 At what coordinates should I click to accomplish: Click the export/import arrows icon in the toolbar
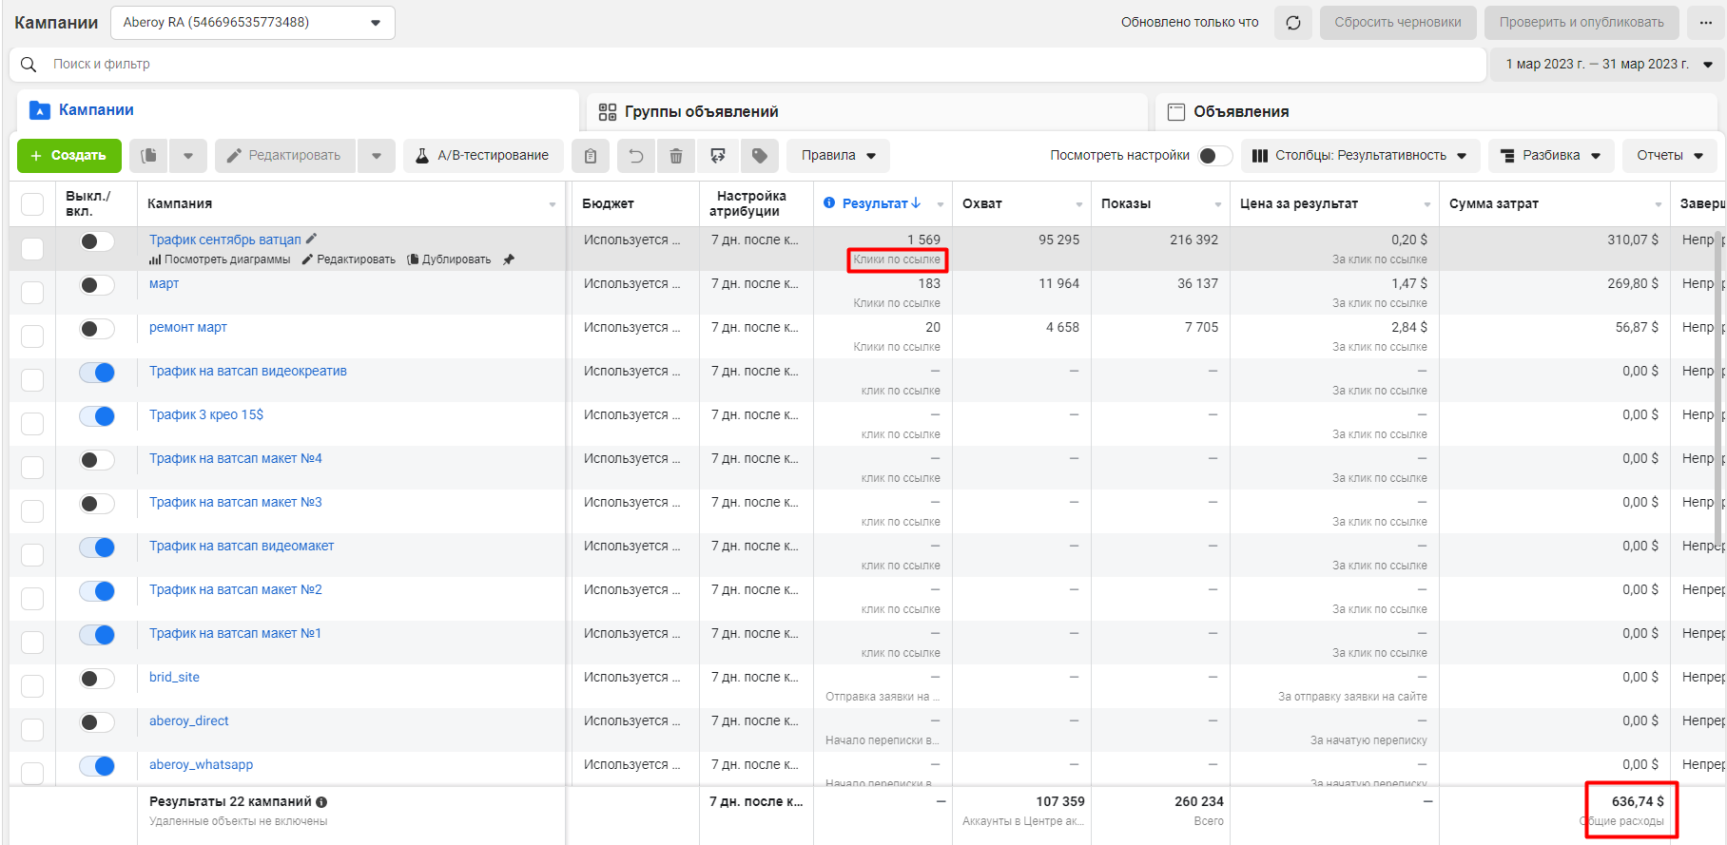(x=718, y=156)
